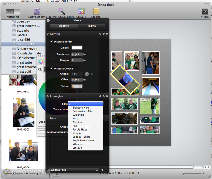Select the open day smart album
The height and width of the screenshot is (179, 212).
[x=23, y=21]
